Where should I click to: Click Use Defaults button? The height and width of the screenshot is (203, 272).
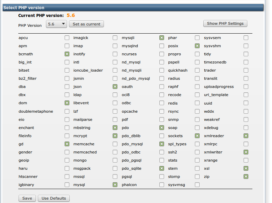54,198
